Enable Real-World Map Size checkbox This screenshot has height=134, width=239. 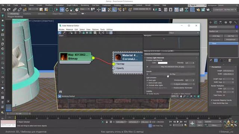tap(212, 103)
